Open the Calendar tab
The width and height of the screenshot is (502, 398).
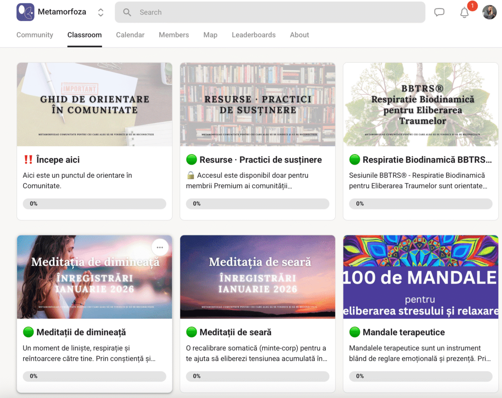[130, 35]
